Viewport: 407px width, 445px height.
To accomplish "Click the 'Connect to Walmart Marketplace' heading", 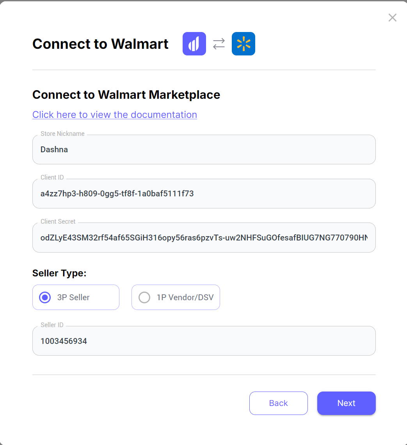I will coord(126,94).
